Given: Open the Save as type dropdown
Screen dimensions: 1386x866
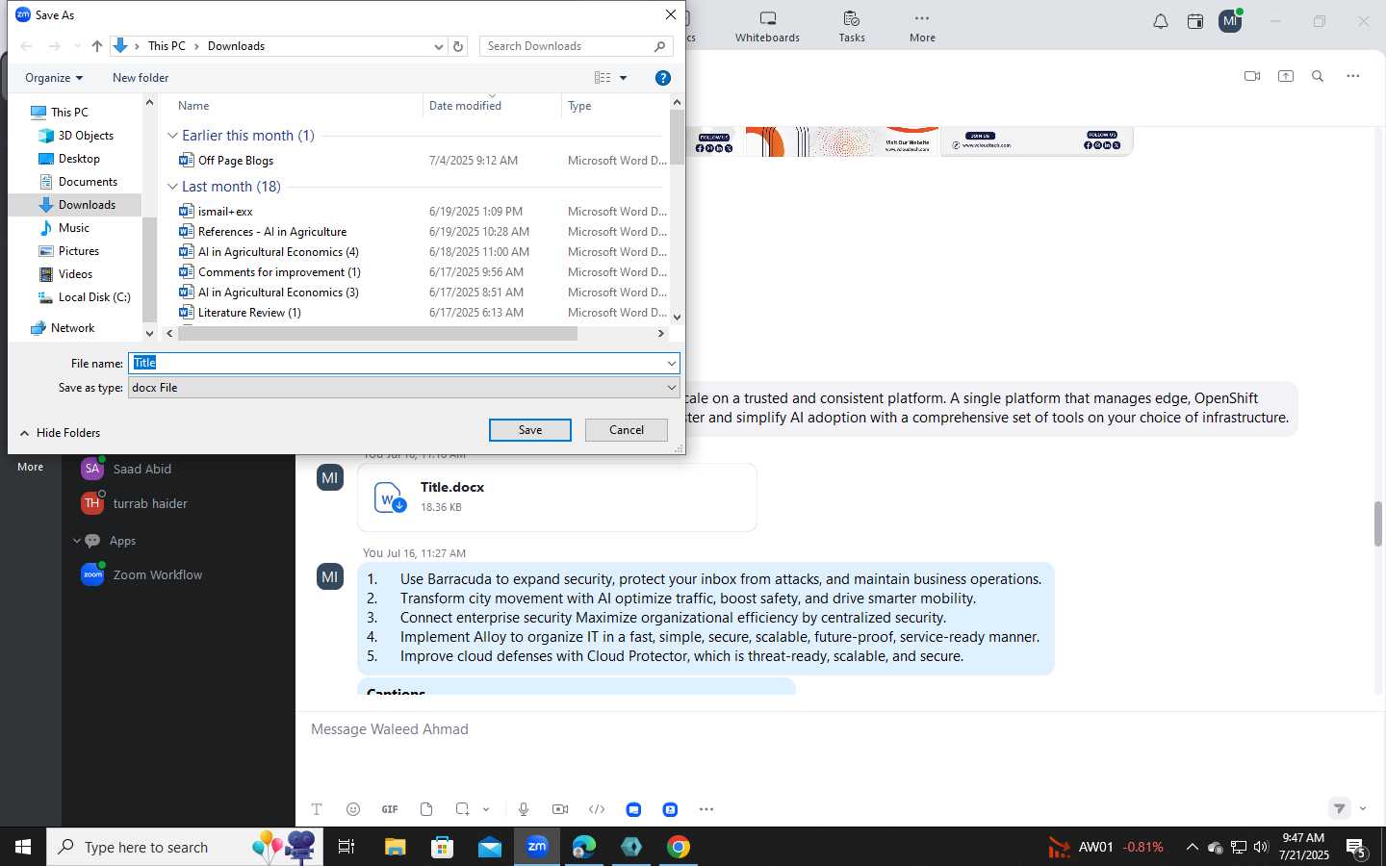Looking at the screenshot, I should (404, 388).
